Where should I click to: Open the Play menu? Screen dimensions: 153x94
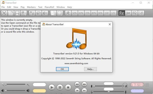22,7
